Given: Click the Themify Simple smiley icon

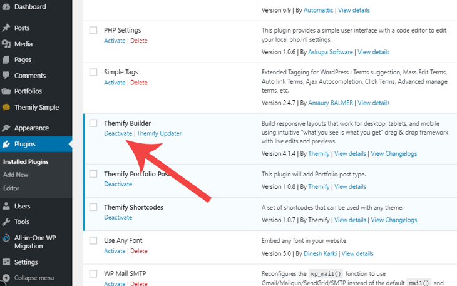Looking at the screenshot, I should (6, 107).
